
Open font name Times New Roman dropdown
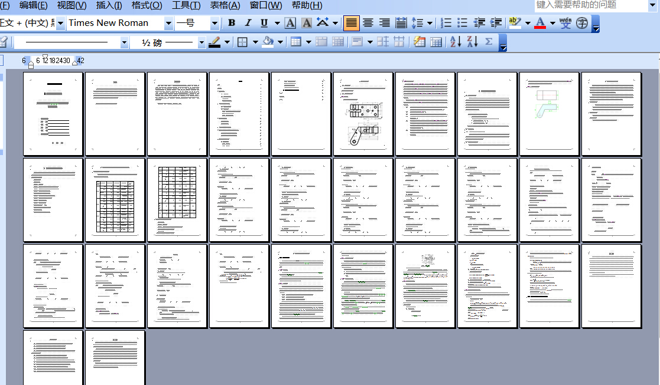coord(168,23)
